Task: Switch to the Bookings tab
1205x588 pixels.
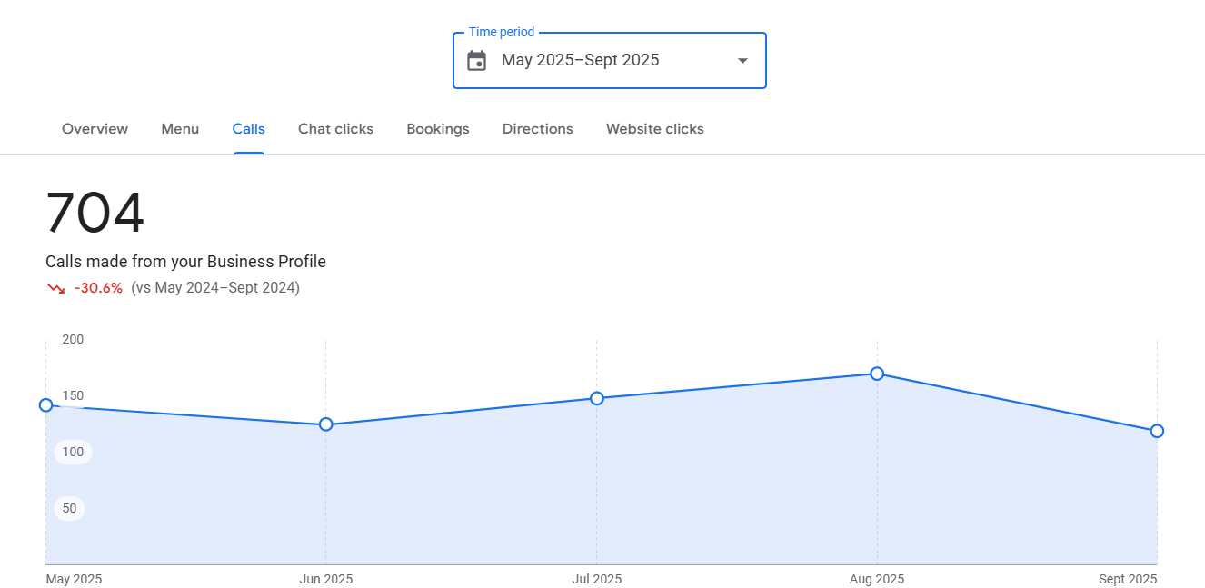Action: [438, 129]
